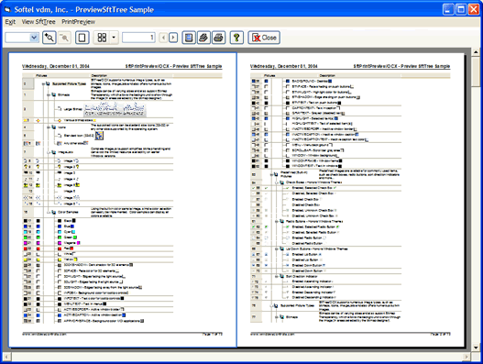Open the View SftTree menu
The width and height of the screenshot is (483, 364).
click(38, 22)
